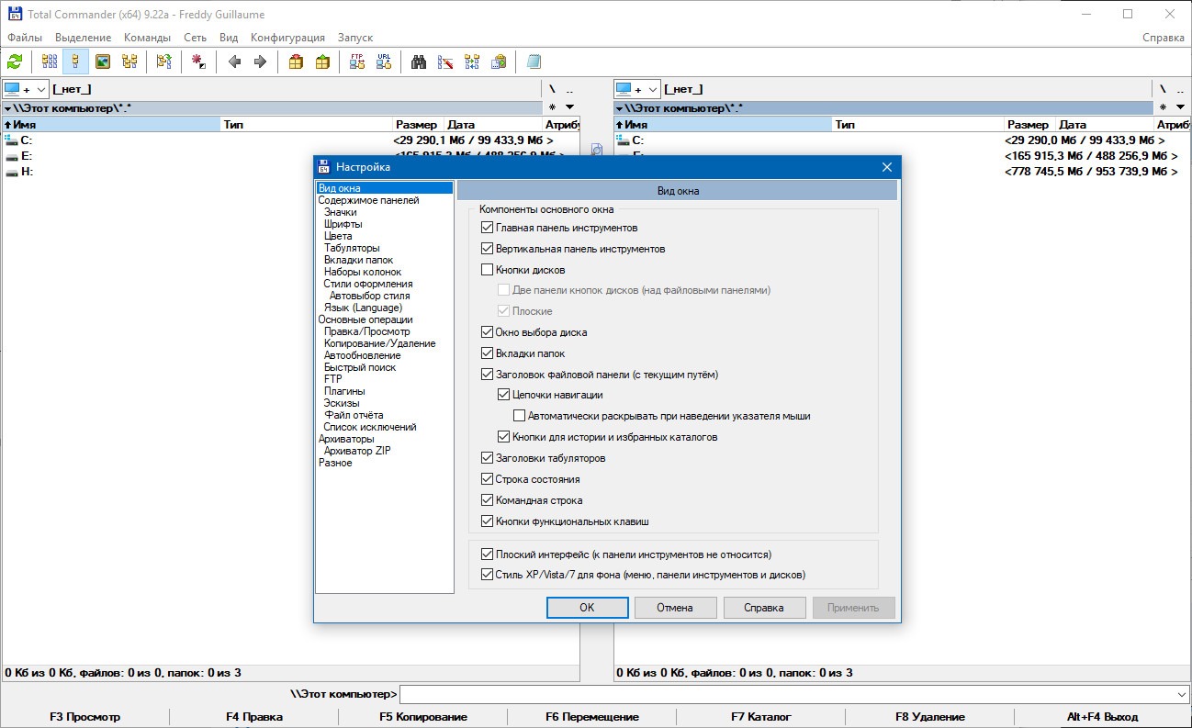Toggle 'Кнопки функциональных клавиш' checkbox

pyautogui.click(x=488, y=521)
